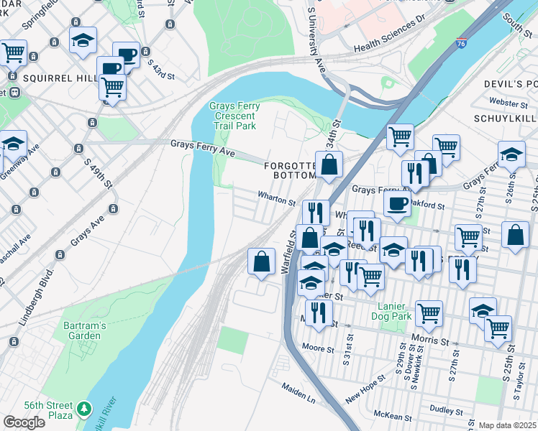
Task: Click the shopping bag marker at far right edge
Action: 515,237
